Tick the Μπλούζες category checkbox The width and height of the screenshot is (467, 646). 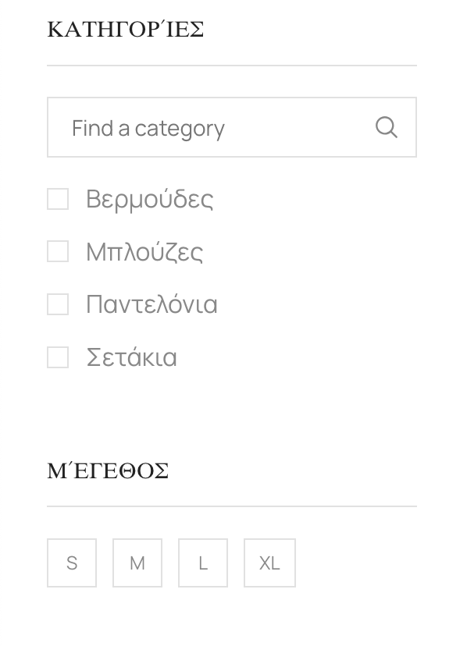pyautogui.click(x=58, y=251)
